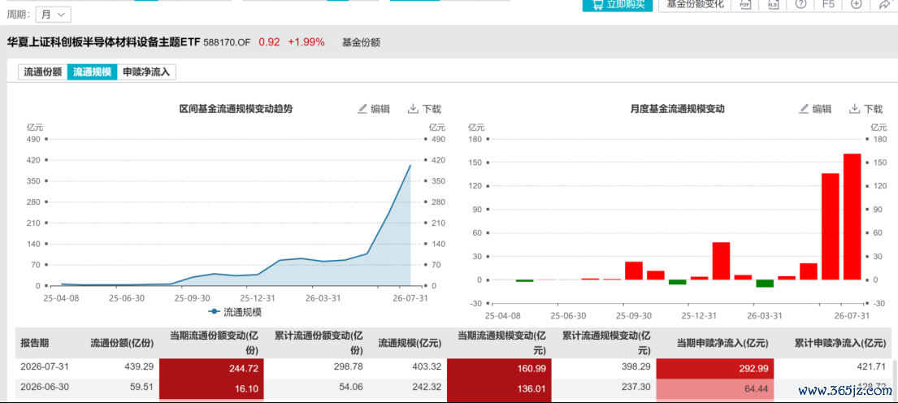898x403 pixels.
Task: Click the 基金份额 label in header
Action: (x=361, y=41)
